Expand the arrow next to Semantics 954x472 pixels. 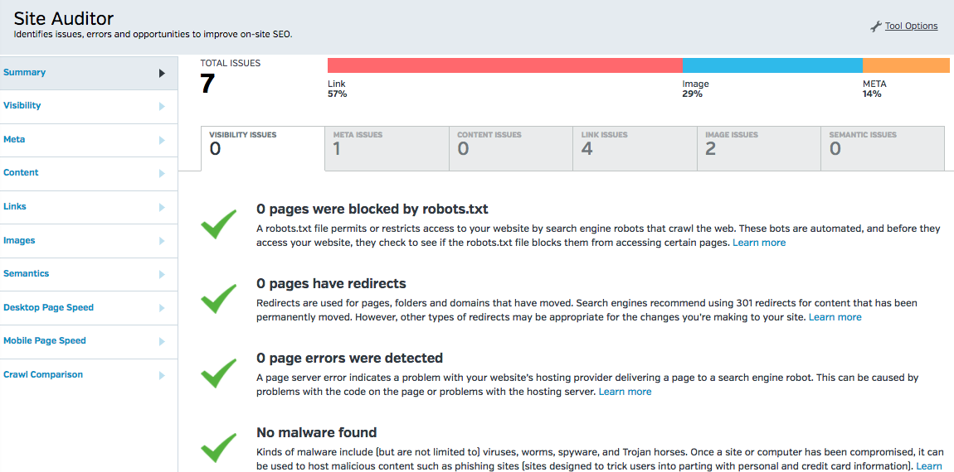[162, 275]
